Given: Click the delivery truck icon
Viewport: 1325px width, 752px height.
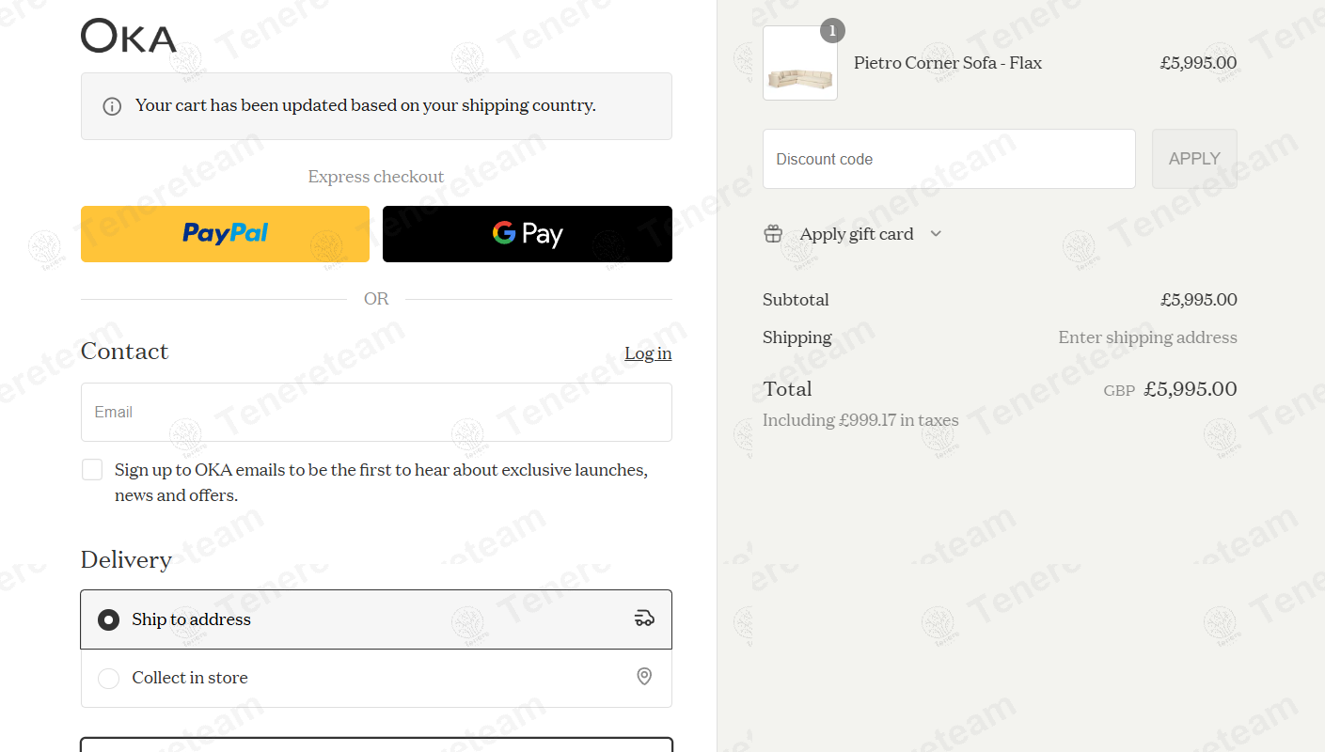Looking at the screenshot, I should pyautogui.click(x=644, y=619).
